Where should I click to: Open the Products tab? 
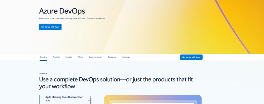[x=56, y=57]
